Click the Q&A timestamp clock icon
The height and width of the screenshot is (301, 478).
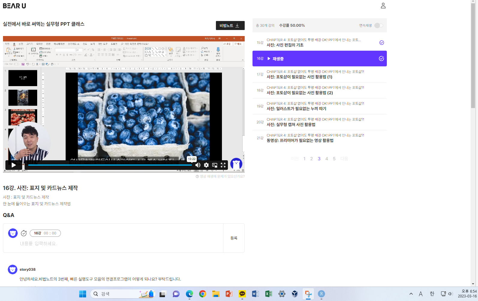pyautogui.click(x=24, y=233)
